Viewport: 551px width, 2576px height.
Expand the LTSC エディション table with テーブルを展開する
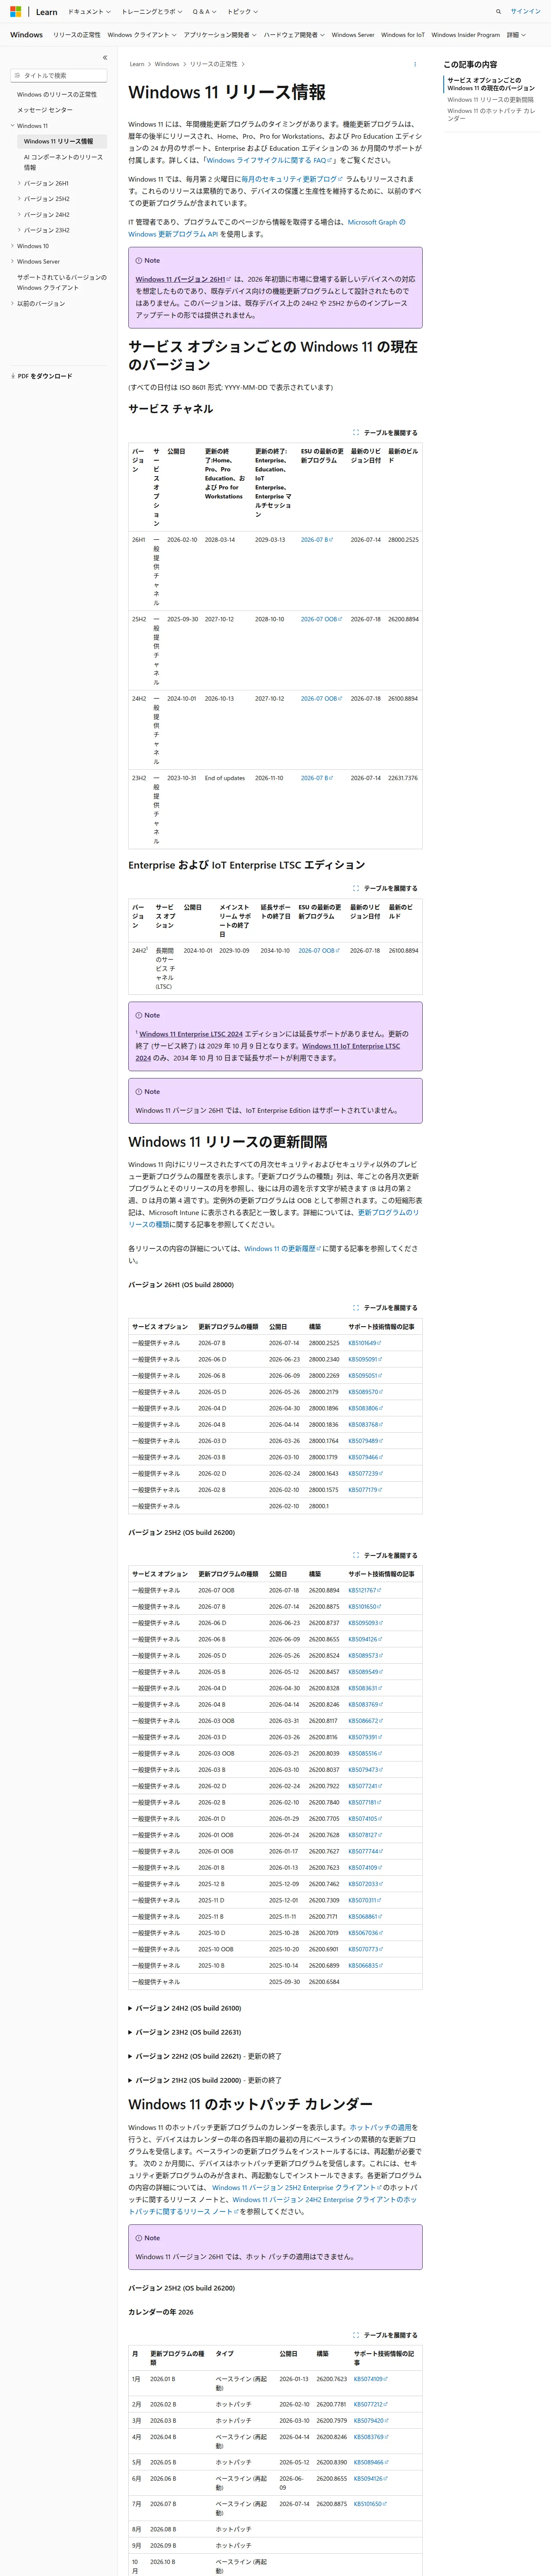coord(385,888)
